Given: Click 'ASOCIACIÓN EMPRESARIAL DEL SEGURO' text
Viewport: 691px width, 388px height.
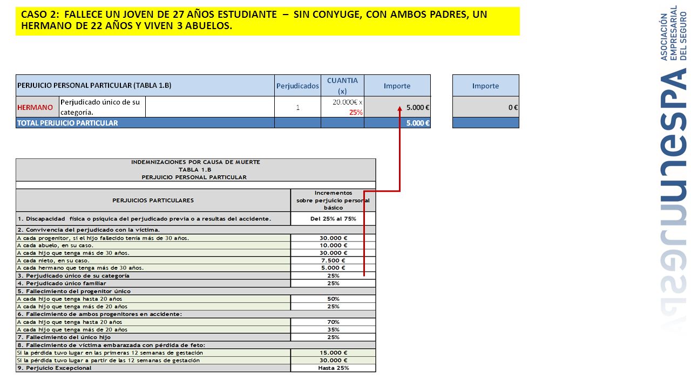Looking at the screenshot, I should click(x=673, y=33).
